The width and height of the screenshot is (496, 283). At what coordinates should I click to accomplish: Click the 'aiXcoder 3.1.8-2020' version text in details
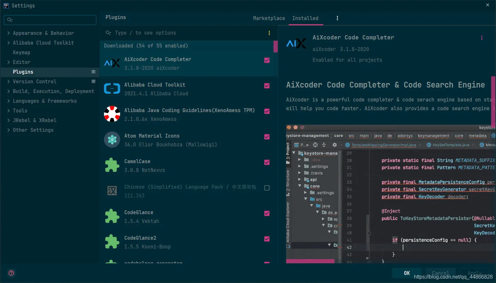(341, 49)
